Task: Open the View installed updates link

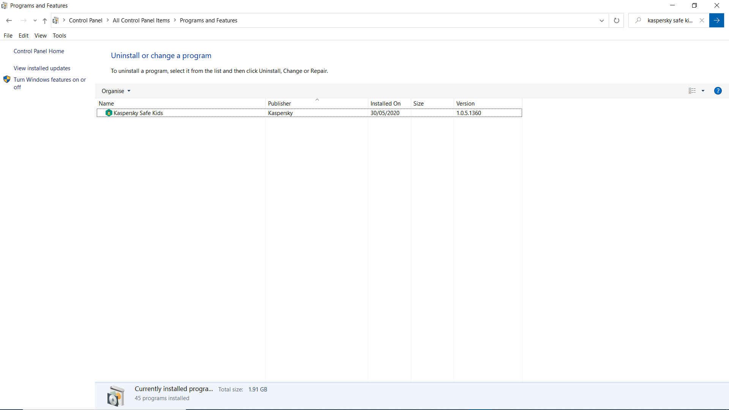Action: click(x=42, y=68)
